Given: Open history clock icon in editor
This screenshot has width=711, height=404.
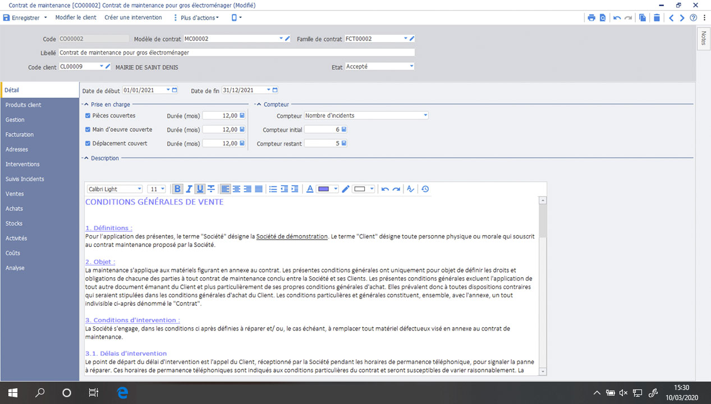Looking at the screenshot, I should pos(425,189).
